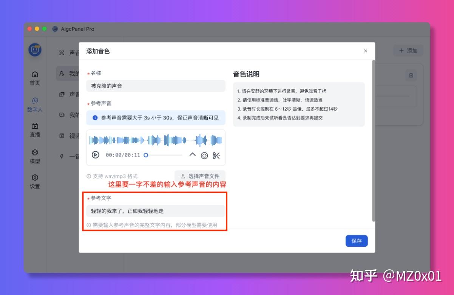Click the AigcPanel robot logo avatar

(x=35, y=50)
